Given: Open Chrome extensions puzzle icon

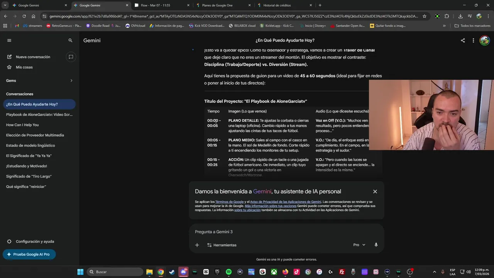Looking at the screenshot, I should [x=447, y=16].
